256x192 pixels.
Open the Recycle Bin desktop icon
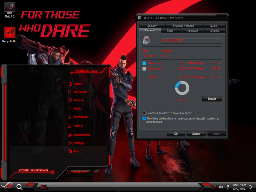coord(10,34)
